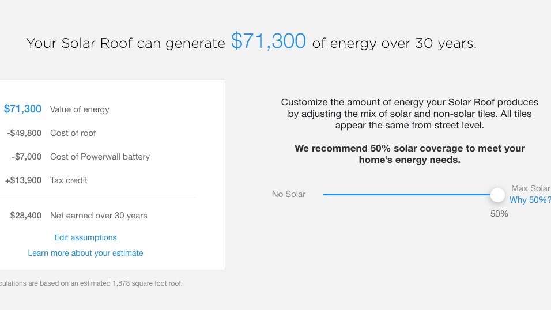Open the Why 50%? explanation link
Screen dimensions: 551x310
(530, 200)
